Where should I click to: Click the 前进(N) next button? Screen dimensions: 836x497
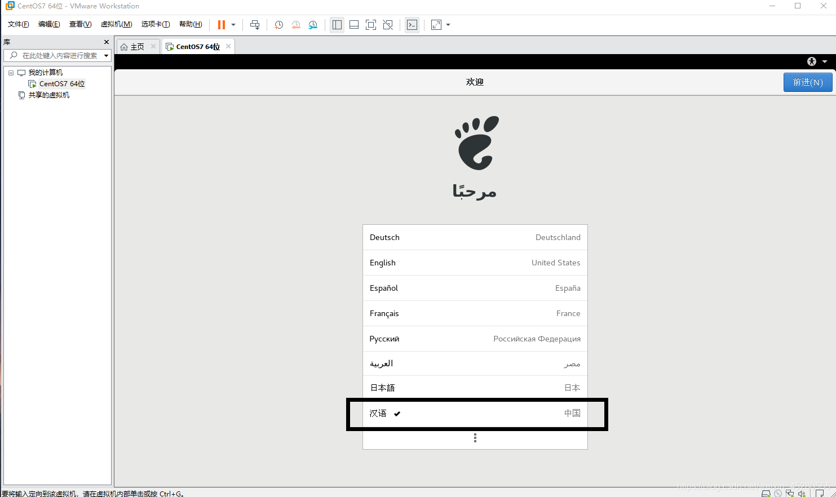point(808,82)
